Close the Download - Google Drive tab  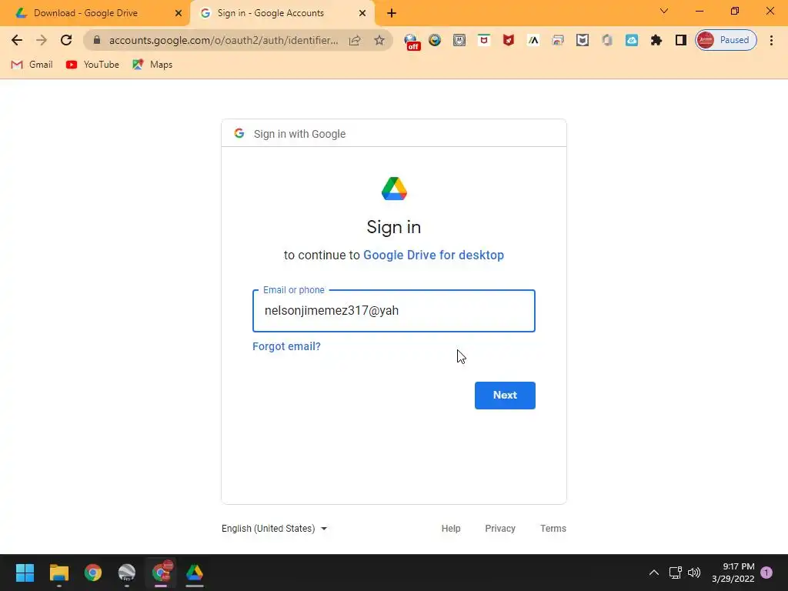coord(179,13)
